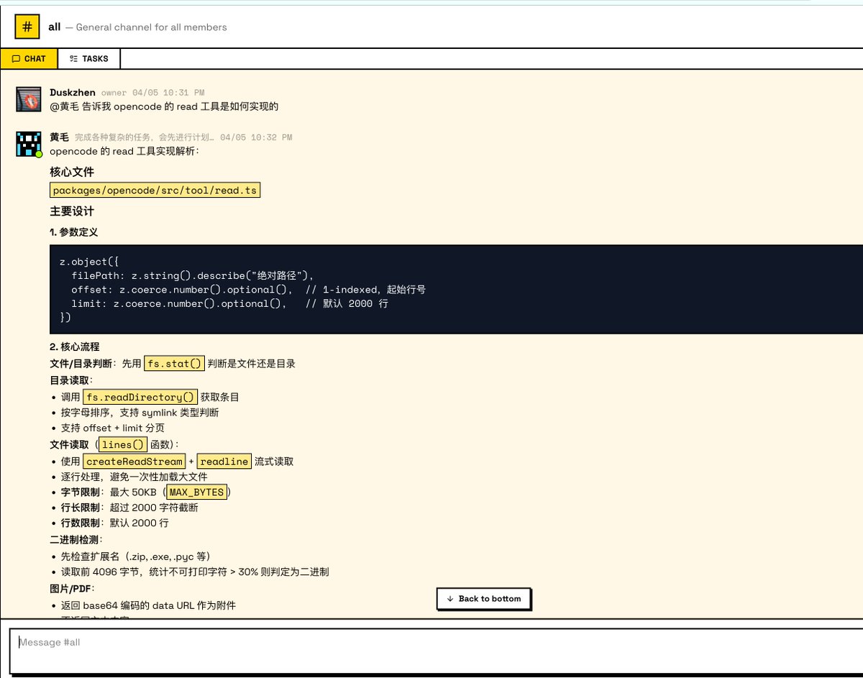The height and width of the screenshot is (678, 863).
Task: Click the bullet "支持 offset + limit 分页"
Action: [113, 428]
